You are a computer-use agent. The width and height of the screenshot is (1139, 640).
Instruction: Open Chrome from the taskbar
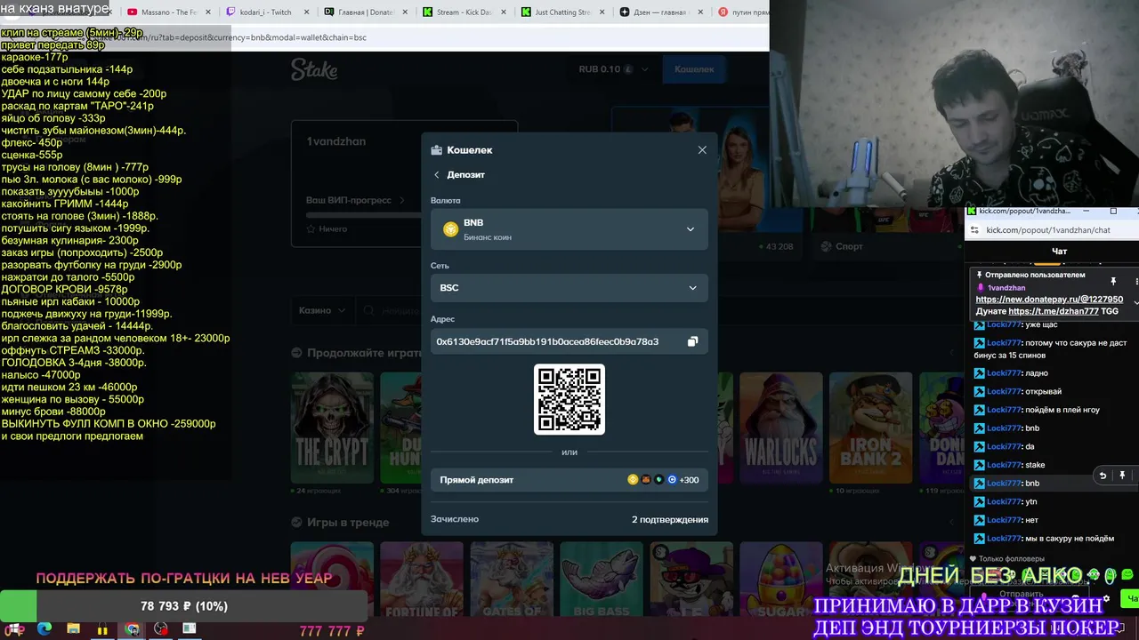(133, 629)
